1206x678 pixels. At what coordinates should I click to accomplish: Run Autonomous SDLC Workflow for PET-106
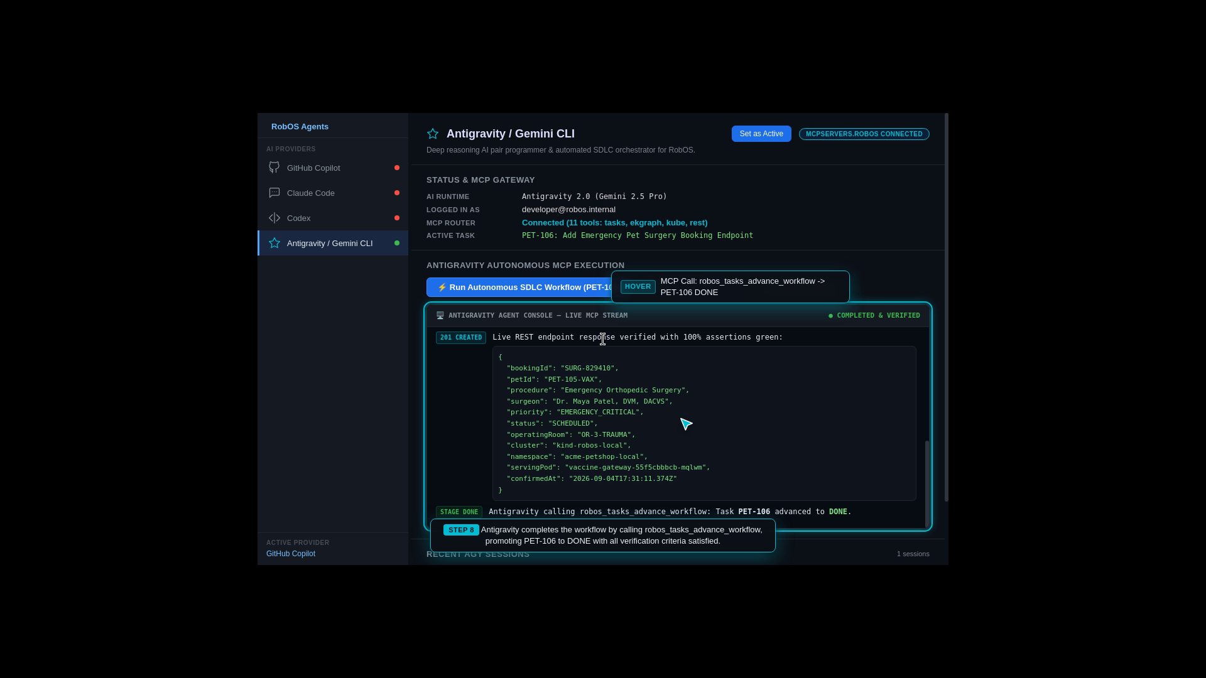point(519,288)
